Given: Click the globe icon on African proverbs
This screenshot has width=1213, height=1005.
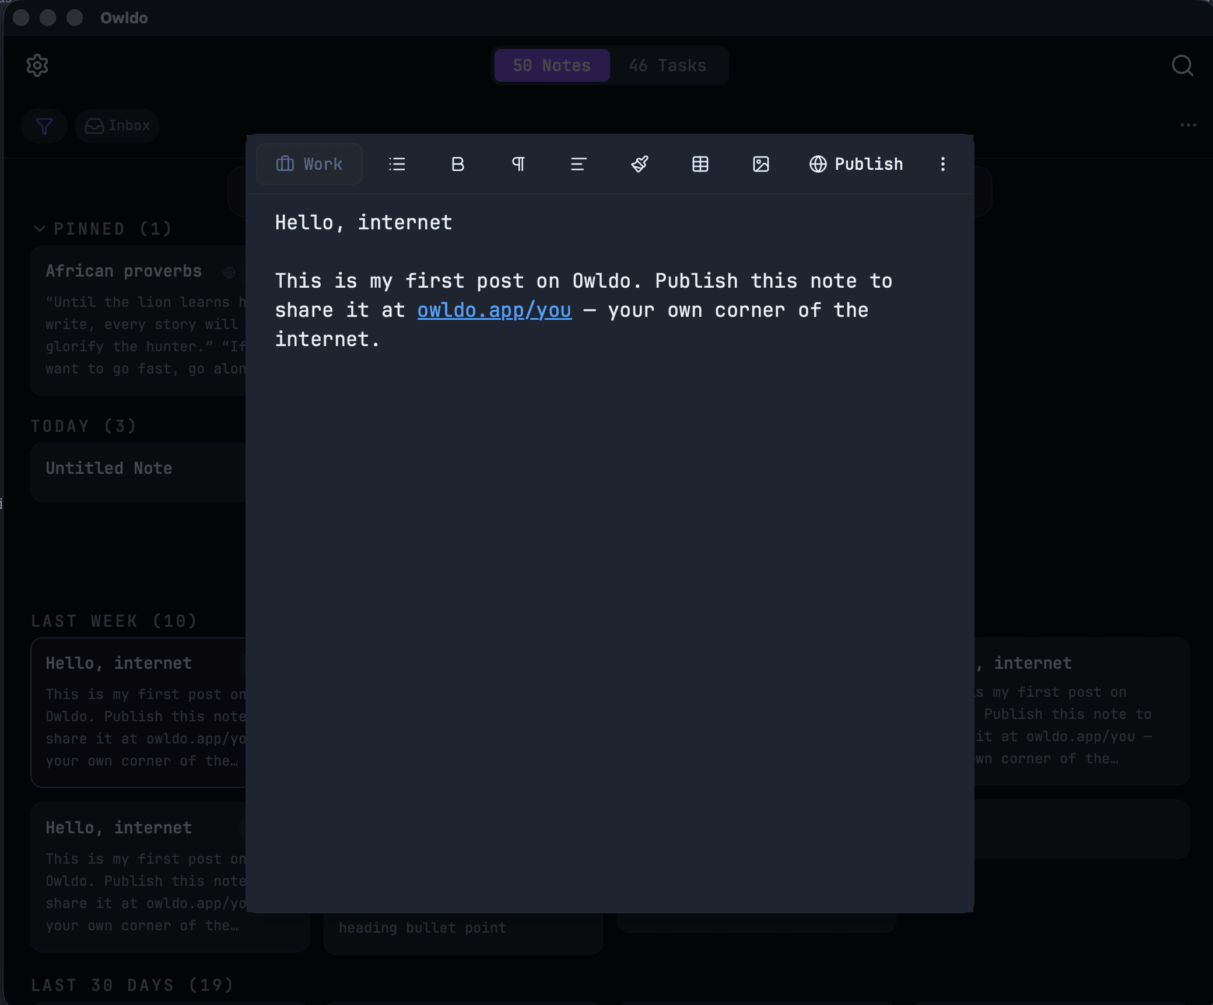Looking at the screenshot, I should point(229,272).
